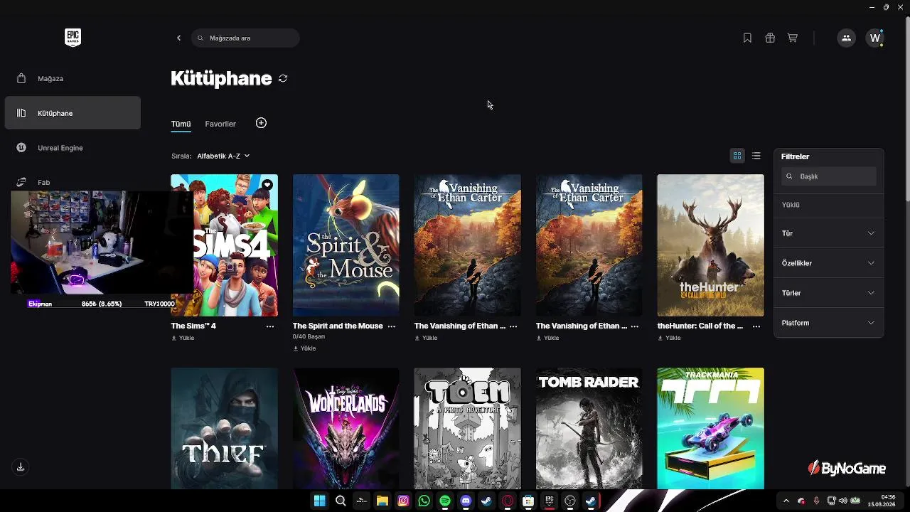Add a new collection with plus icon
The width and height of the screenshot is (910, 512).
pos(261,123)
